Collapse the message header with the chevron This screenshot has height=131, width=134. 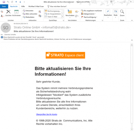coord(132,40)
